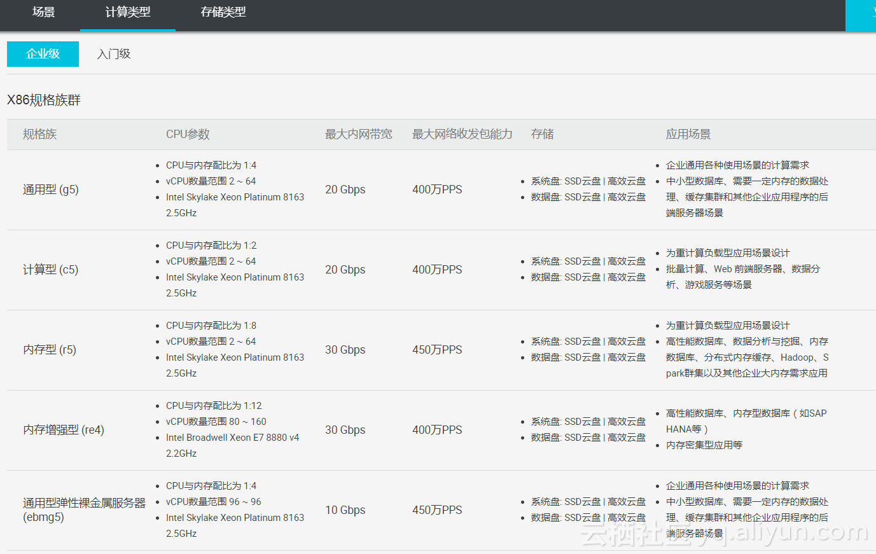Screen dimensions: 876x554
Task: Click the 存储 column header
Action: point(543,134)
